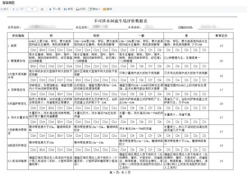Check score 20 in 底质 row
The width and height of the screenshot is (247, 175).
click(x=31, y=50)
